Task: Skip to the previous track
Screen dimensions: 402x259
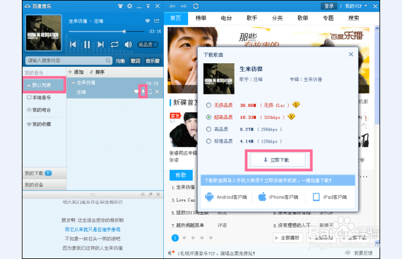Action: (73, 44)
